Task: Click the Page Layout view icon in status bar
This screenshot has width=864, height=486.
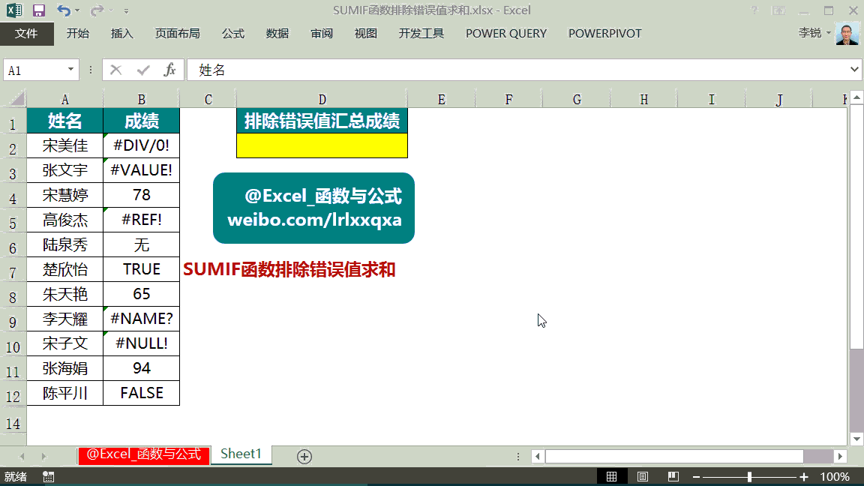Action: click(x=642, y=475)
